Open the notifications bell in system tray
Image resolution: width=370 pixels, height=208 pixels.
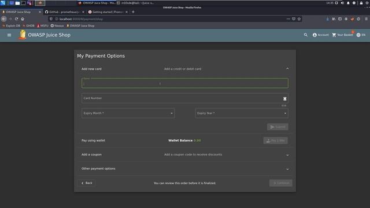(x=348, y=3)
